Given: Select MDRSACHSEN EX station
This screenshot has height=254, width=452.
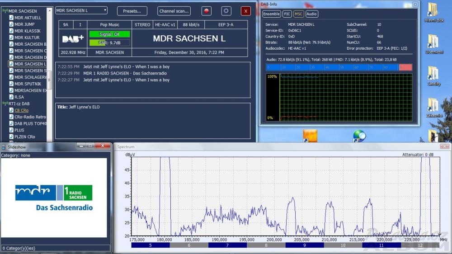Looking at the screenshot, I should 30,90.
